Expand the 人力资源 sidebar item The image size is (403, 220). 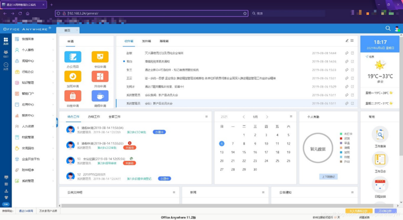(x=34, y=126)
